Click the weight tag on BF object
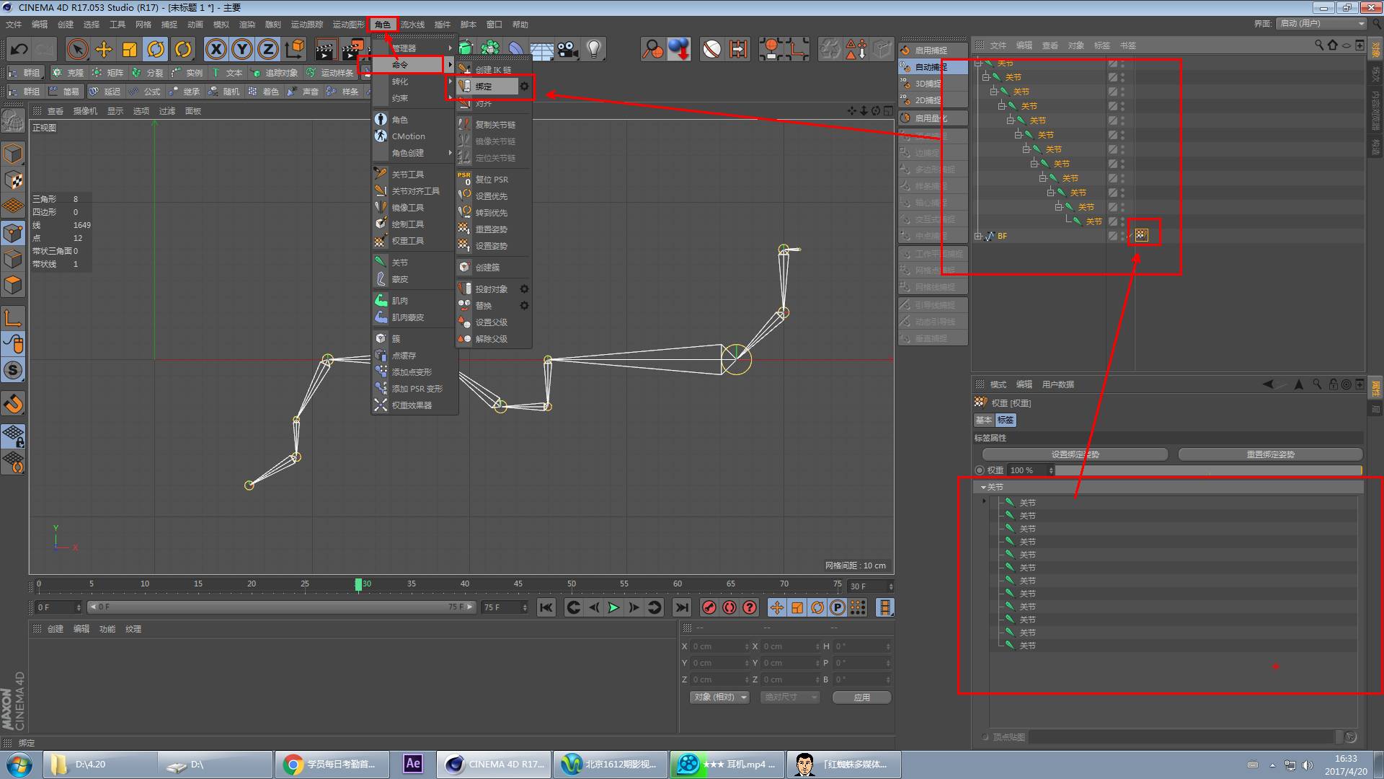The height and width of the screenshot is (779, 1384). [x=1142, y=235]
